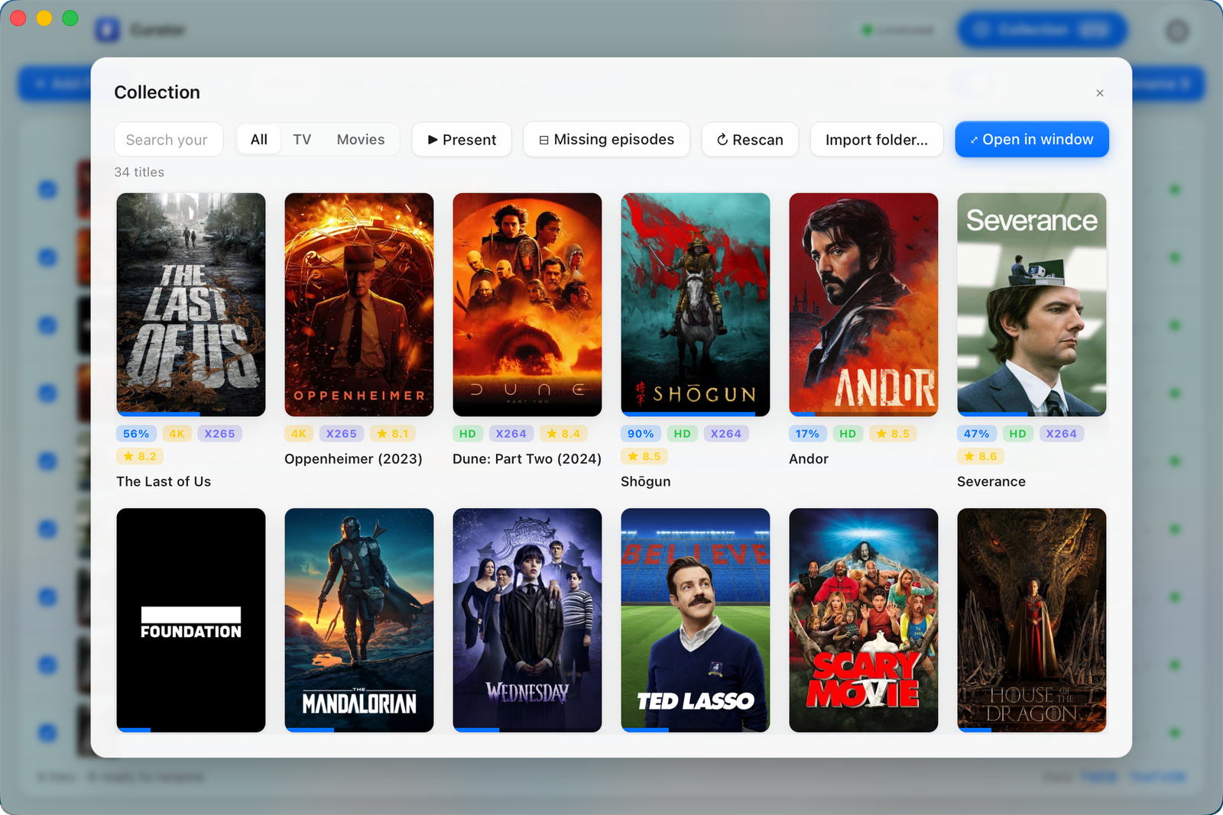Screen dimensions: 1223x815
Task: Start Present mode
Action: click(462, 140)
